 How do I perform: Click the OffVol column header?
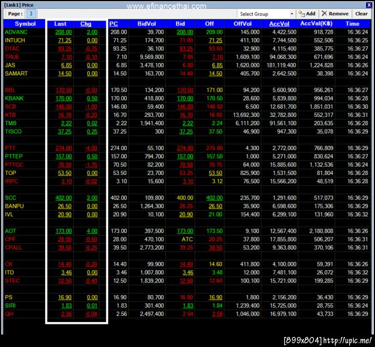(242, 24)
